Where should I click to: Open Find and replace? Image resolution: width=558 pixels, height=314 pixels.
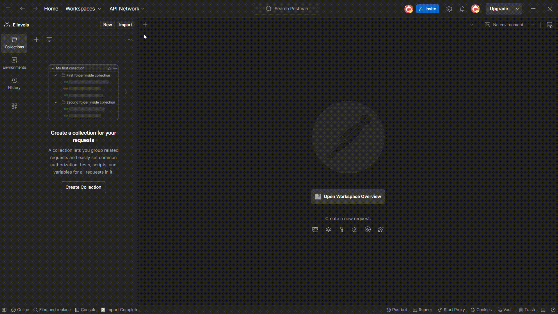(52, 310)
